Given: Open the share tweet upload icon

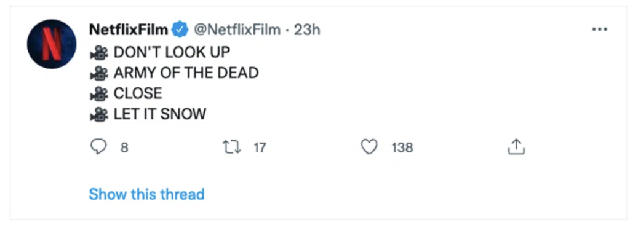Looking at the screenshot, I should tap(517, 147).
